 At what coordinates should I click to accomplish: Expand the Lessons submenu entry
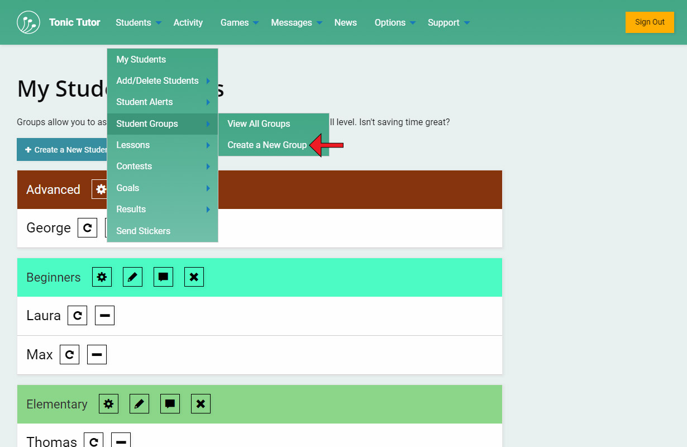pyautogui.click(x=162, y=145)
